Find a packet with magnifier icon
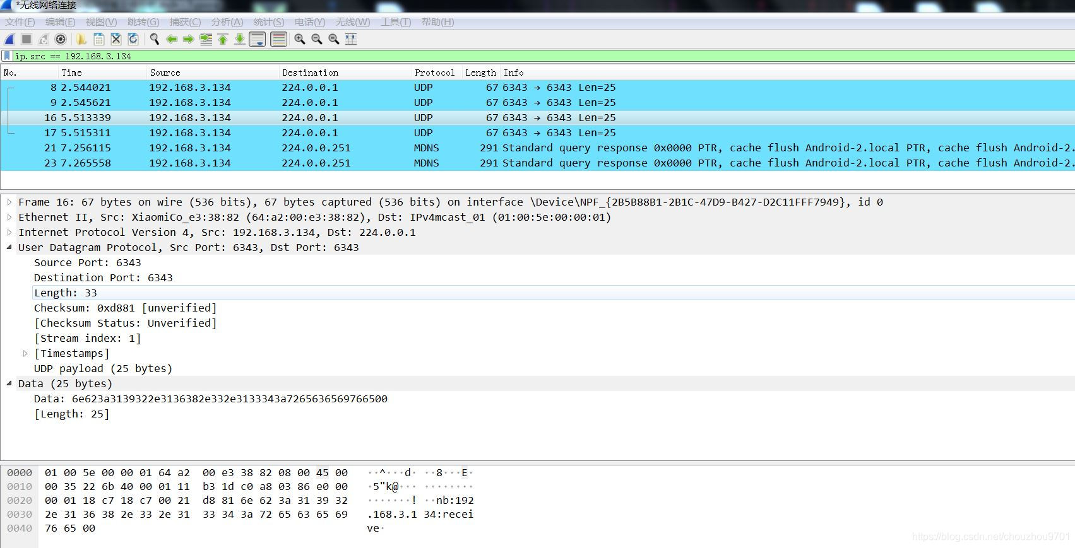The width and height of the screenshot is (1075, 548). click(x=154, y=39)
